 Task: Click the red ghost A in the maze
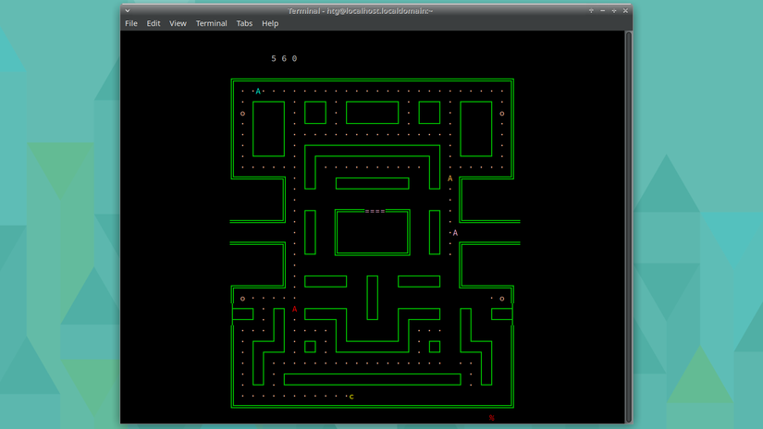pos(294,309)
